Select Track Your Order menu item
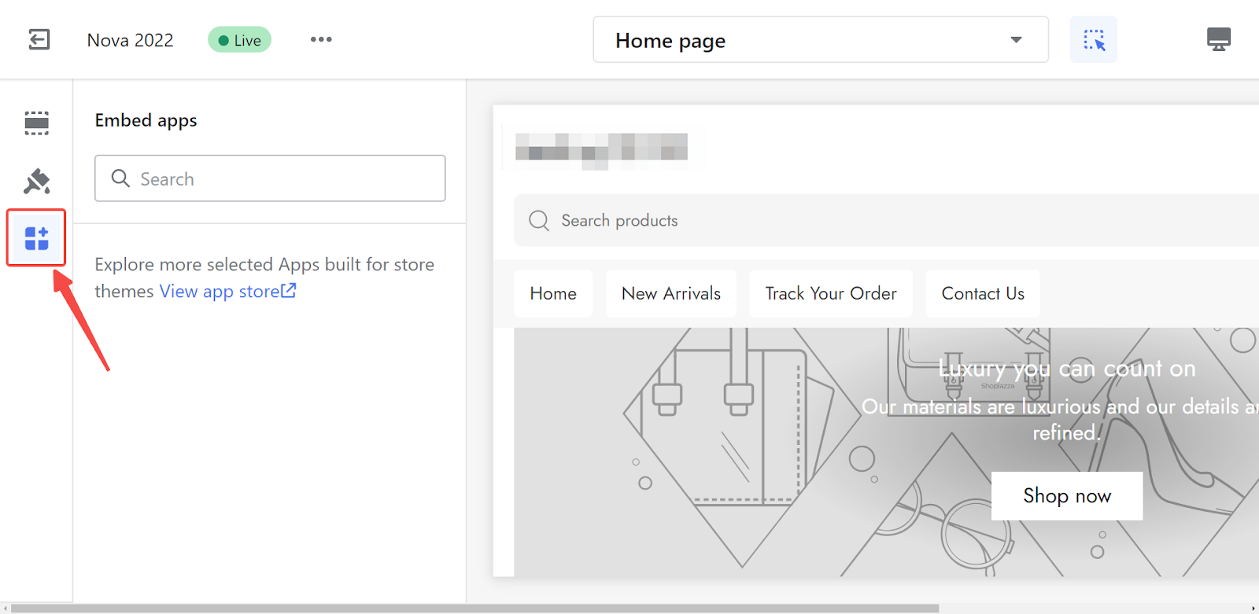The height and width of the screenshot is (614, 1259). [831, 293]
